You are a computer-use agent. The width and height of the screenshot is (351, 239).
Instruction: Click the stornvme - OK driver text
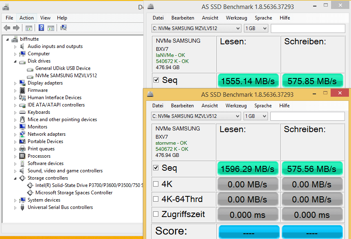pyautogui.click(x=171, y=143)
